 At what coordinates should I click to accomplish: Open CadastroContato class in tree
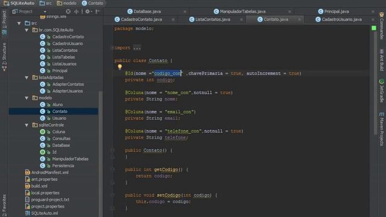pyautogui.click(x=68, y=37)
